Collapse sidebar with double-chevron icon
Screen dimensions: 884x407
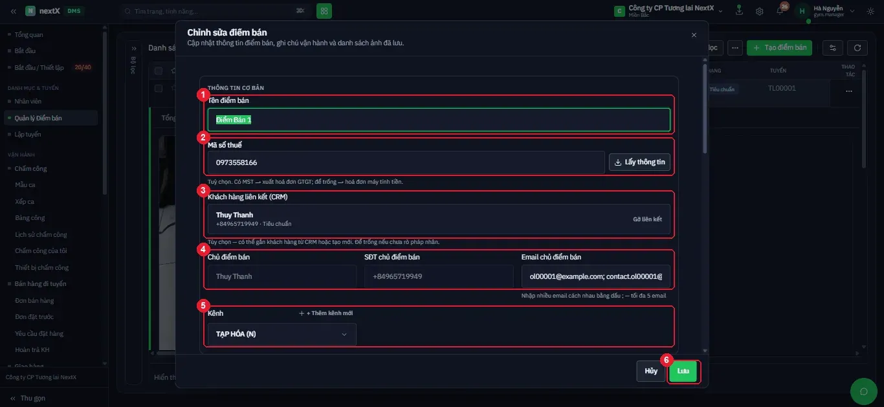point(14,11)
